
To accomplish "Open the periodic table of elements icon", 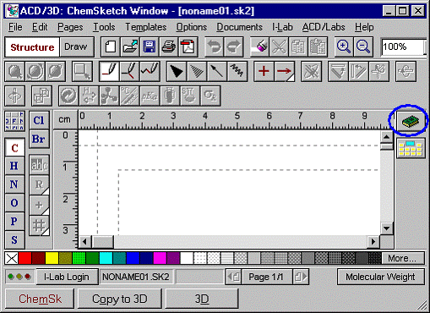I will coord(14,121).
